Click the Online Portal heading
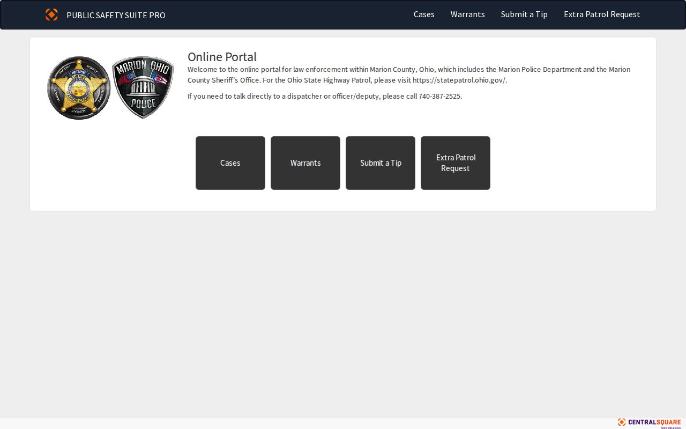Image resolution: width=686 pixels, height=429 pixels. click(x=222, y=57)
